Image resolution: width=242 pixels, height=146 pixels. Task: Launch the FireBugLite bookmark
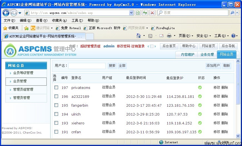163,28
